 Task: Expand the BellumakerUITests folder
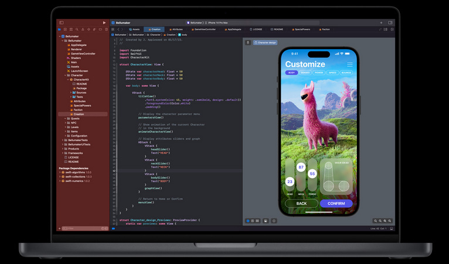63,144
